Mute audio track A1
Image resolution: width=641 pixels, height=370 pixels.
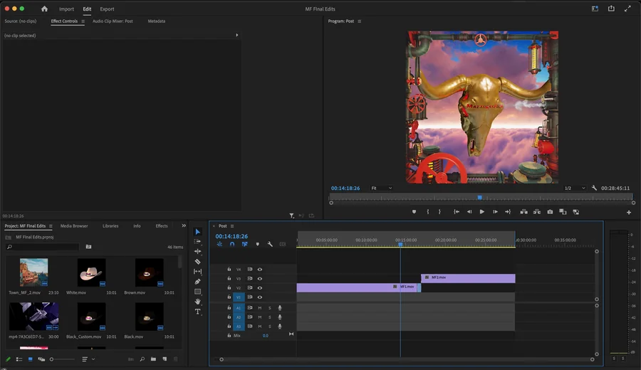pyautogui.click(x=259, y=308)
